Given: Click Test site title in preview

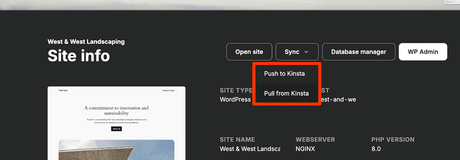Looking at the screenshot, I should pos(64,91).
